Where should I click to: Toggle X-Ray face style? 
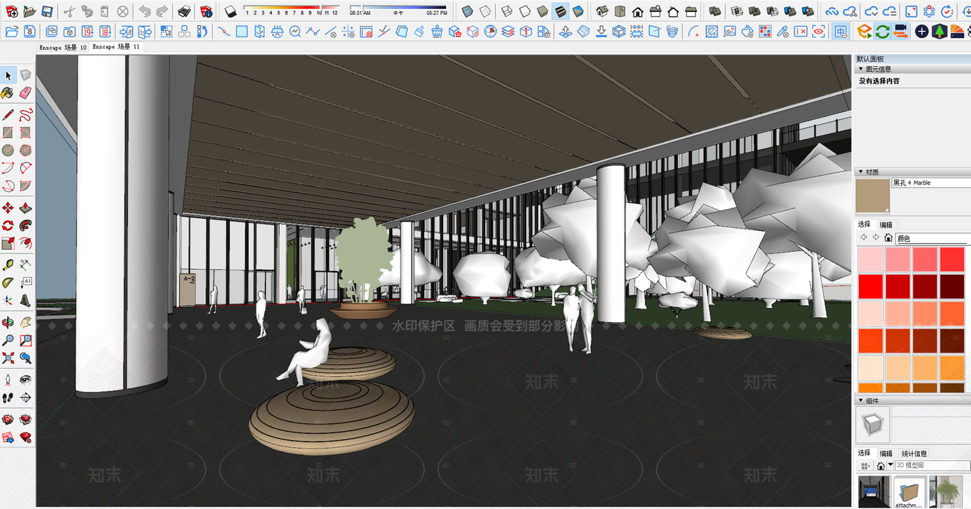(467, 12)
